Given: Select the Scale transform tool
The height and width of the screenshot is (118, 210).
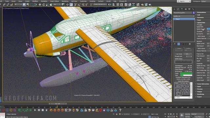Looking at the screenshot, I should coord(47,5).
